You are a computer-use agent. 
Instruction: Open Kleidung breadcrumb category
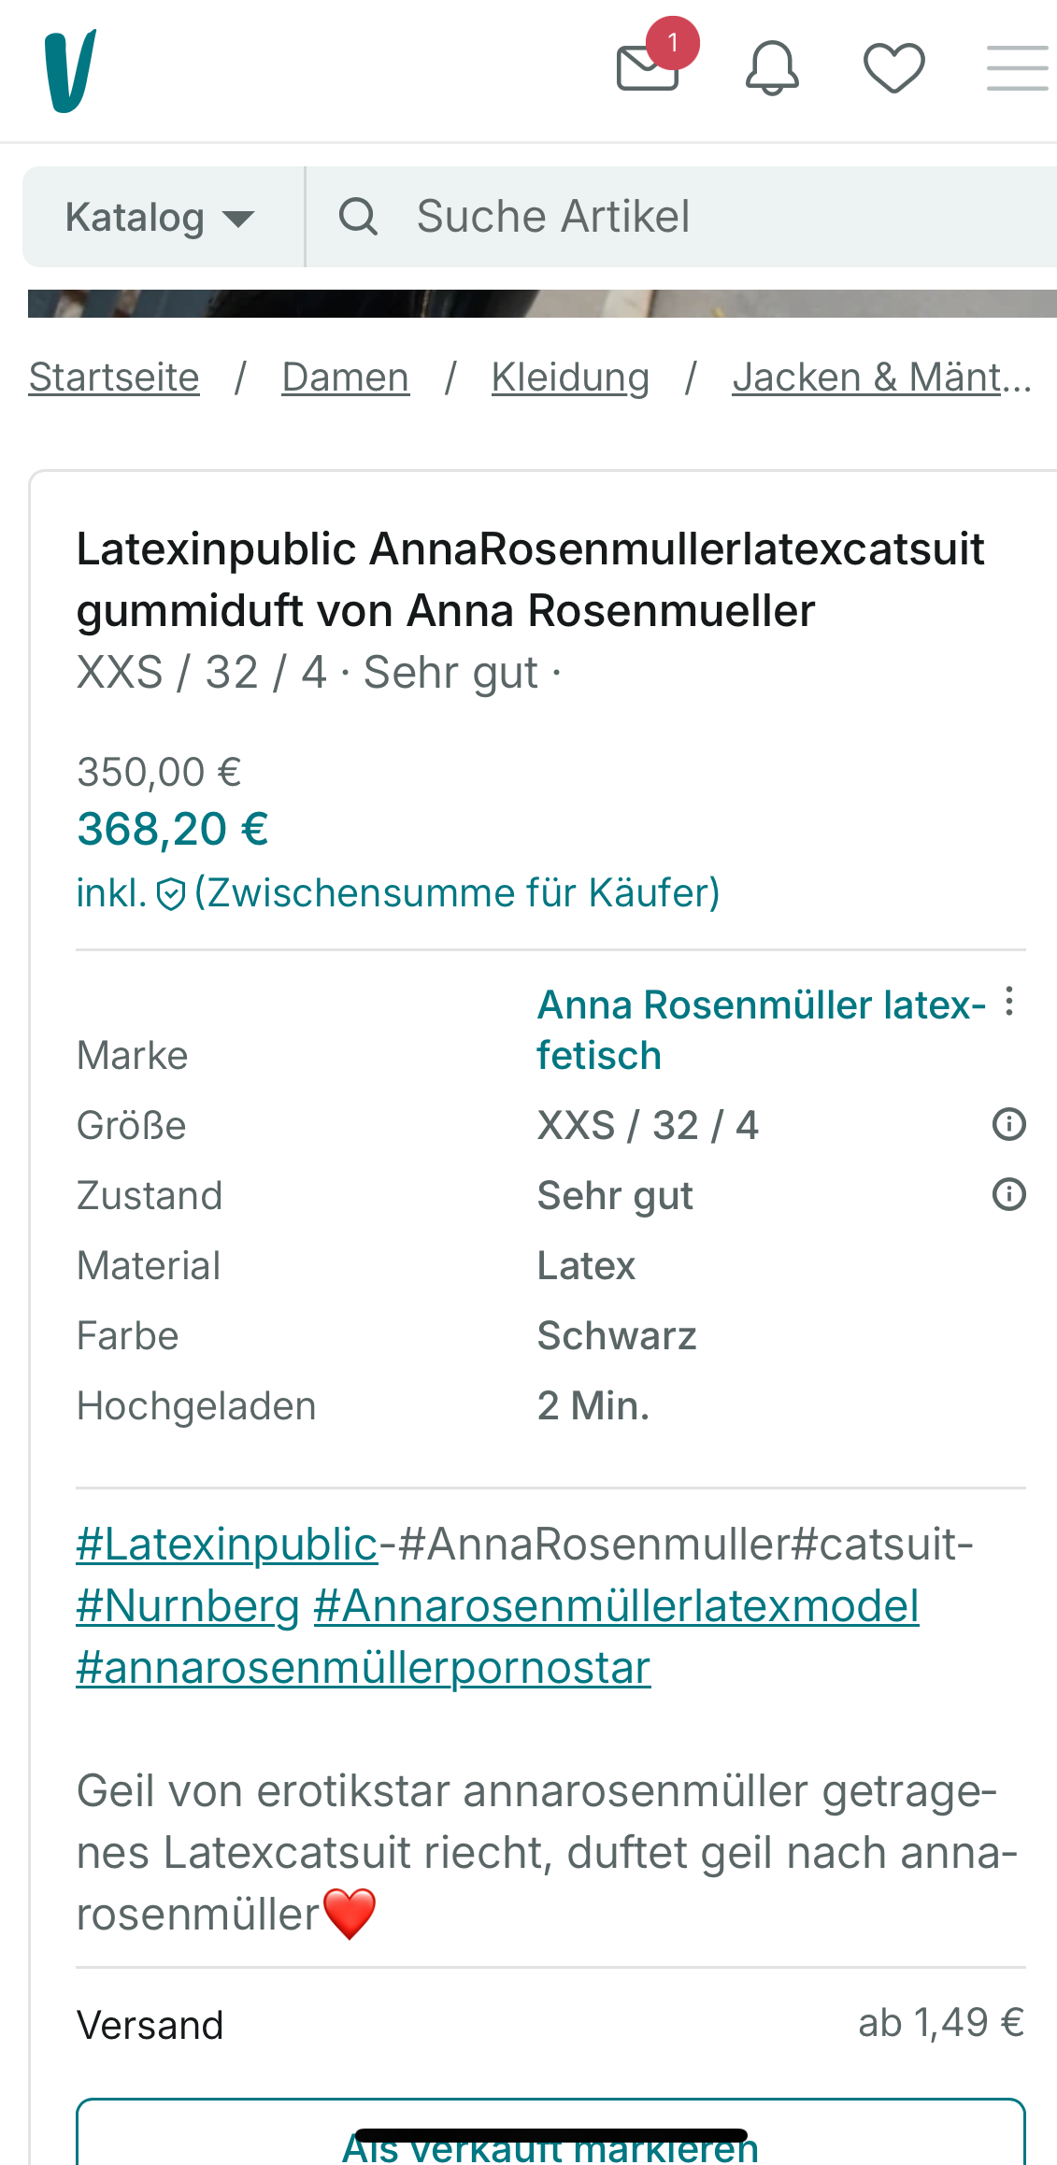click(570, 377)
